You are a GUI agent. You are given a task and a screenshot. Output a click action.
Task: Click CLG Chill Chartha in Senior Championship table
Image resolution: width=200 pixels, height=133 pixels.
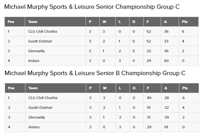[x=43, y=31]
